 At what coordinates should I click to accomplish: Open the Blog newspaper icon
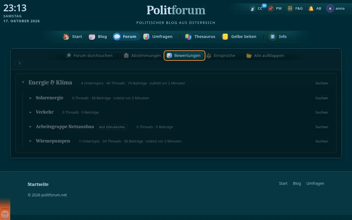click(92, 37)
